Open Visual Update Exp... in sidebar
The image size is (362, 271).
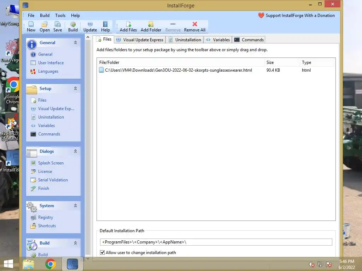click(x=56, y=109)
